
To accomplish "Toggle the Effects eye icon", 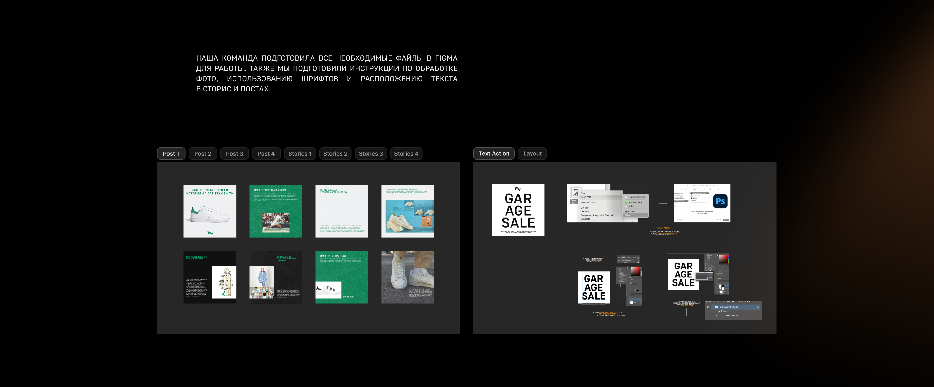I will [719, 311].
